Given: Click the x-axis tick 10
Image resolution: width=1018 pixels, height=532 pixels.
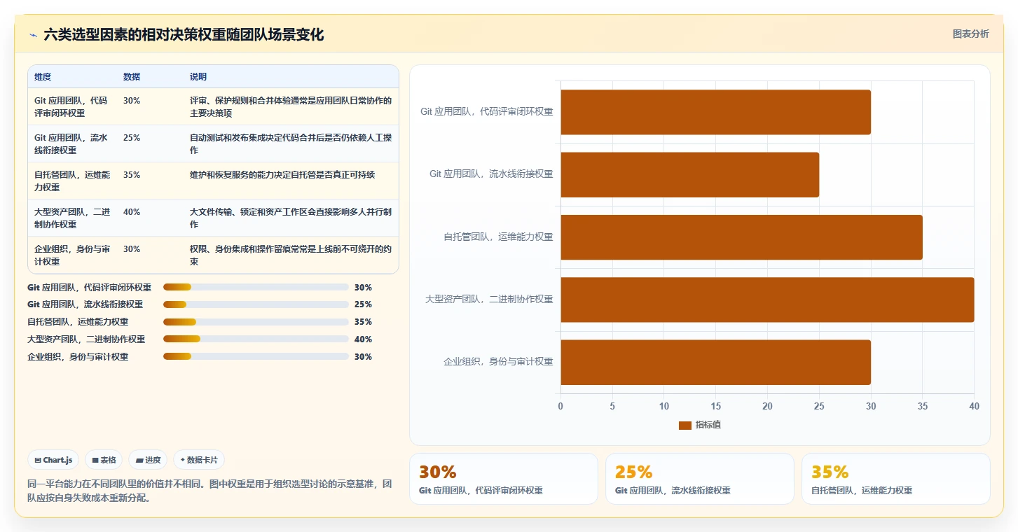Looking at the screenshot, I should pyautogui.click(x=664, y=406).
